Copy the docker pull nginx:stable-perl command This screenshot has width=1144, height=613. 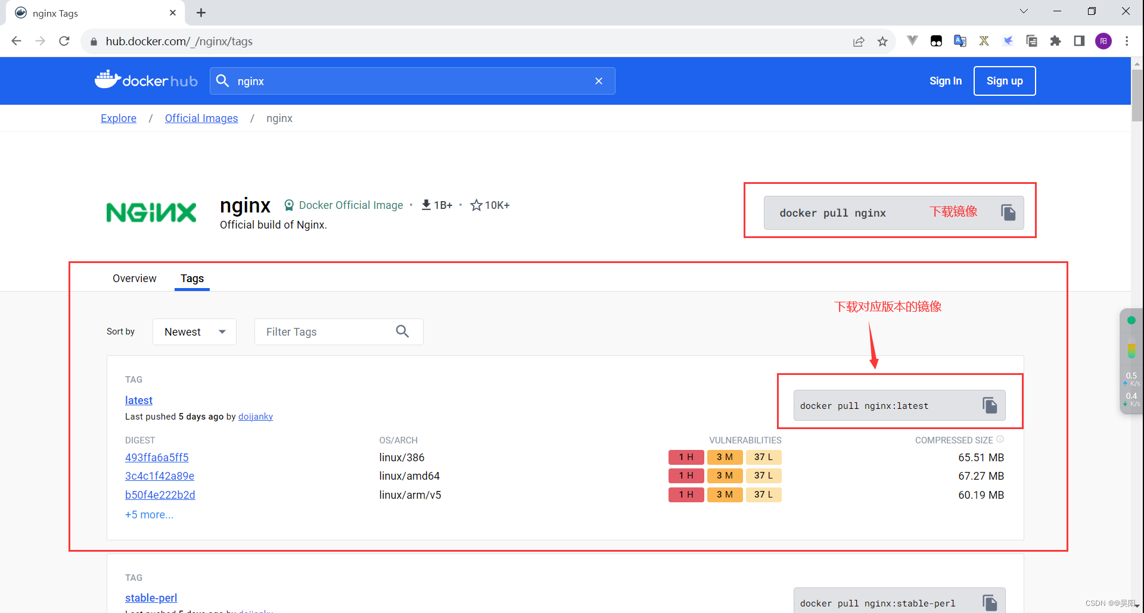(990, 603)
